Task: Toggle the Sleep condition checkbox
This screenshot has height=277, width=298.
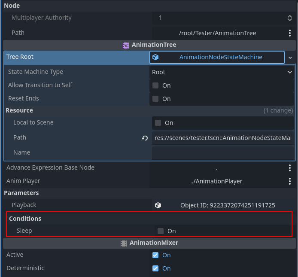Action: click(161, 231)
